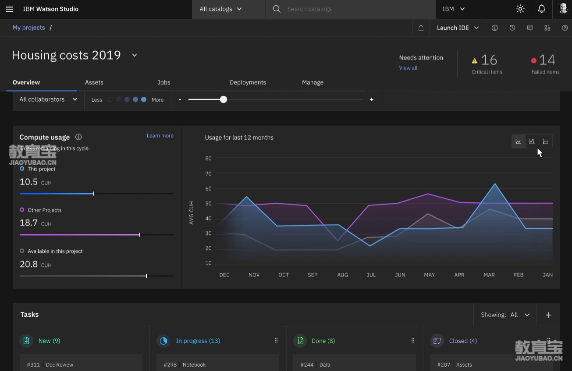Click the upload icon beside Launch IDE
572x371 pixels.
421,28
